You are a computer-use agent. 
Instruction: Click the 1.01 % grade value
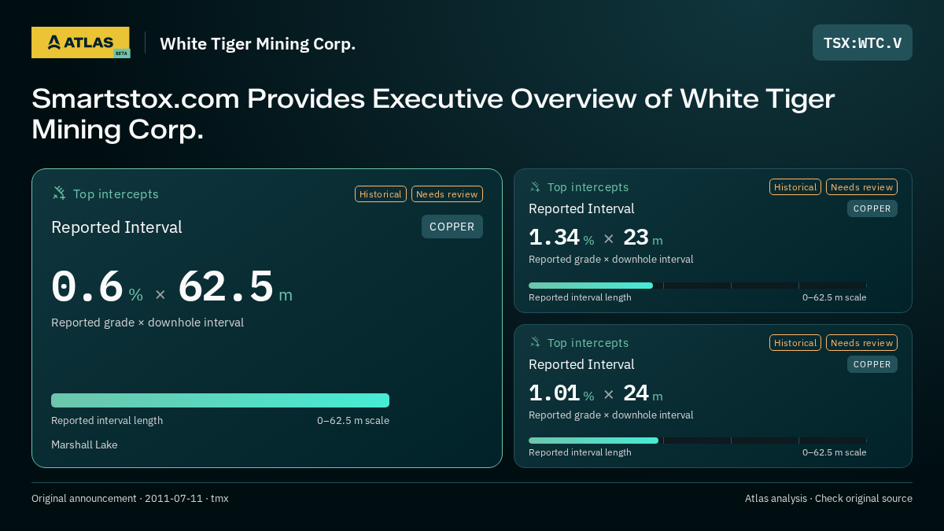(561, 393)
